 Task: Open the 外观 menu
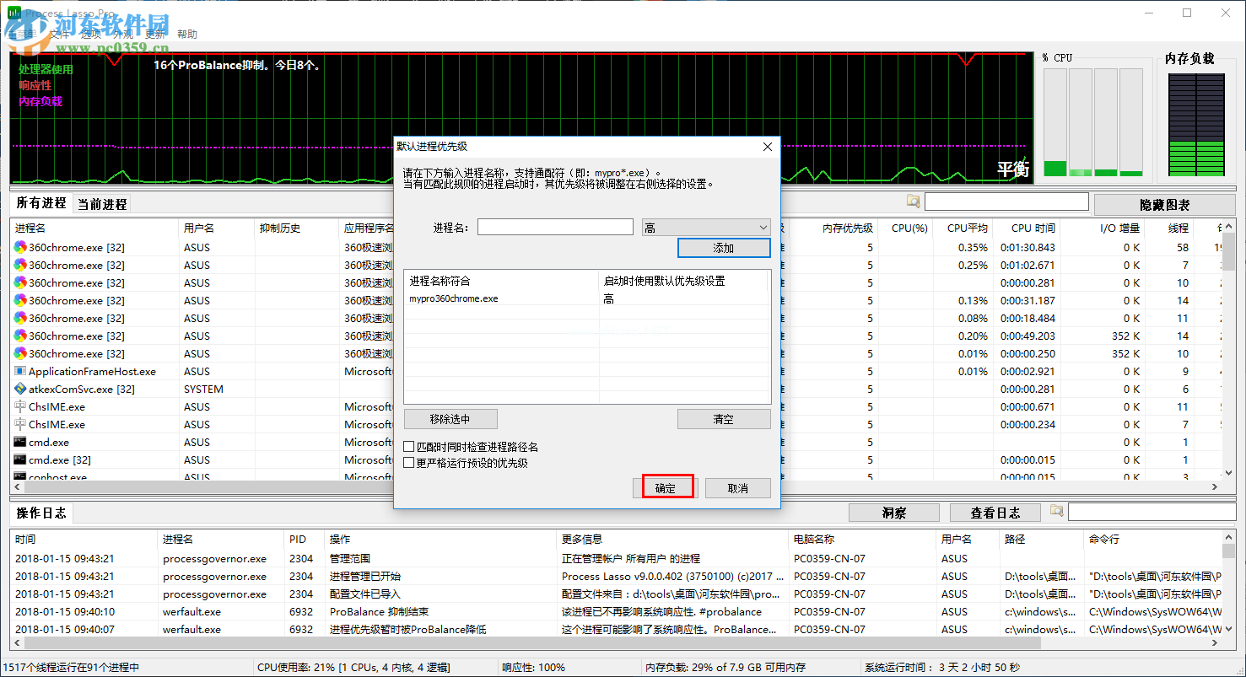coord(123,34)
